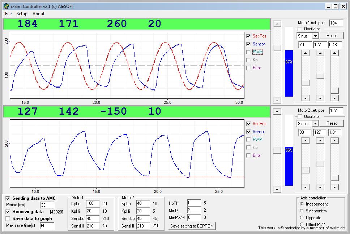Click up arrow on Motor1 main position slider
The image size is (350, 234).
point(277,24)
